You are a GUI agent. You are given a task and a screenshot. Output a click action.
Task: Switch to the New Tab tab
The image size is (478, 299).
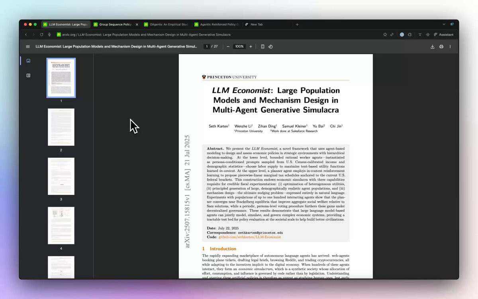[x=267, y=24]
